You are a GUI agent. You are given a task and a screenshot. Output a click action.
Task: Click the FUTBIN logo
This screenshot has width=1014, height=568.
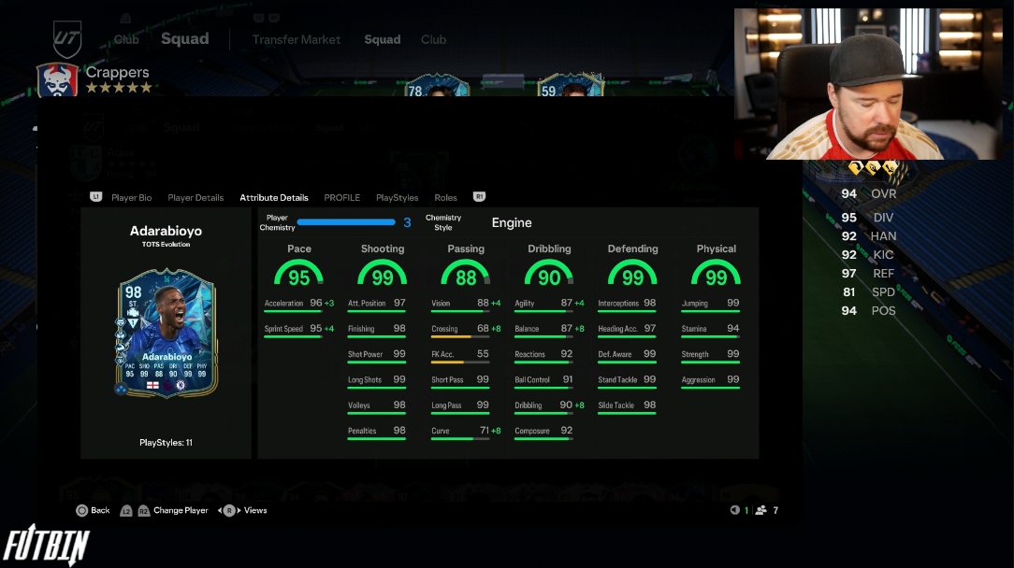point(47,546)
